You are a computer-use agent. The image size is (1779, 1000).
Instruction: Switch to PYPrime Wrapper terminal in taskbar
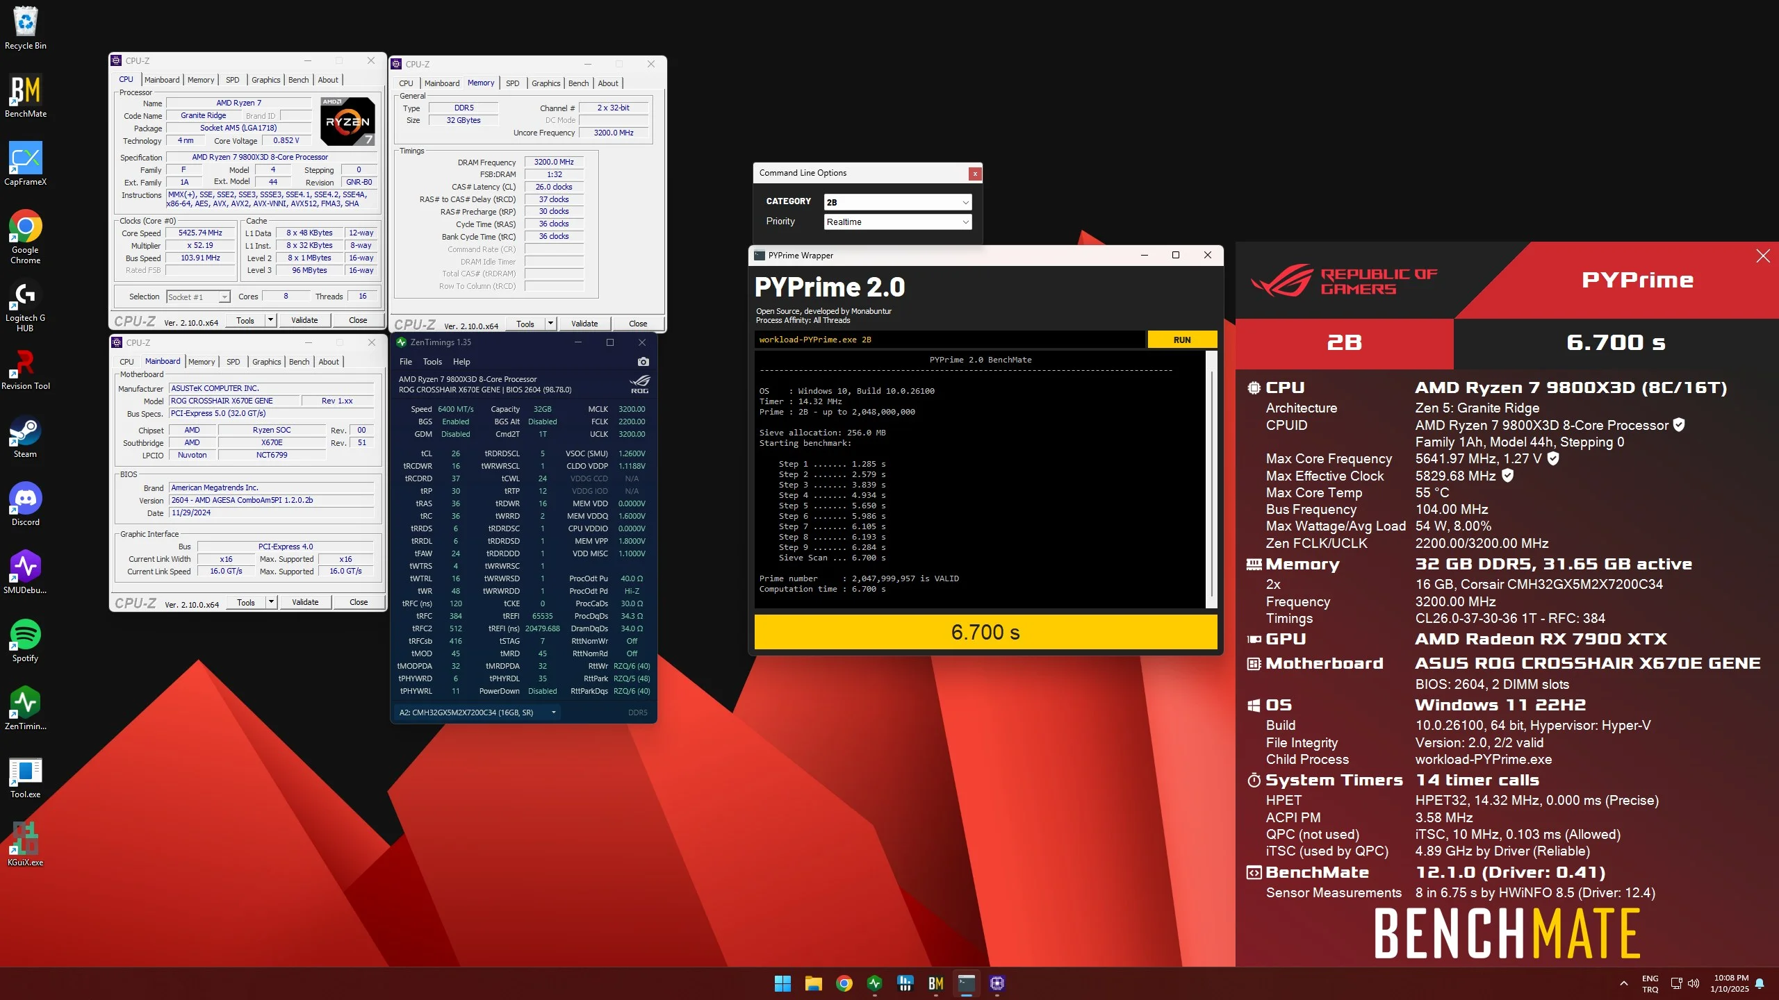coord(966,983)
